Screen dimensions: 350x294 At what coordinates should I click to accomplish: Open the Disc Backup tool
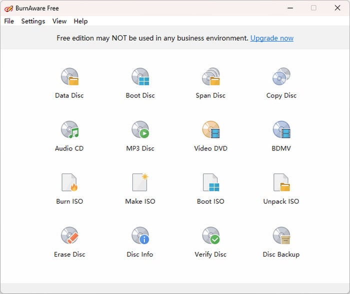coord(281,236)
